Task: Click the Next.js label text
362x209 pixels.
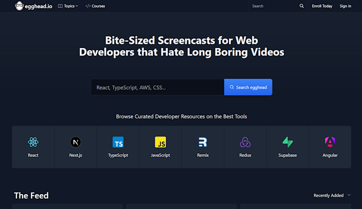Action: 76,155
